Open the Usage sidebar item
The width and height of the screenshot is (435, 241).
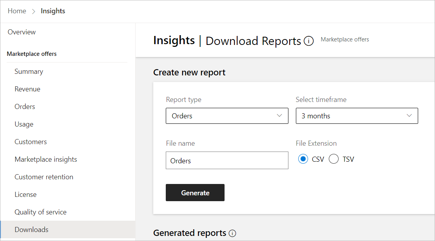tap(24, 124)
